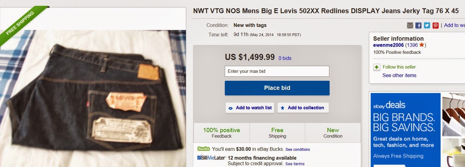
Task: Open eBay Bucks See conditions link
Action: [x=298, y=150]
